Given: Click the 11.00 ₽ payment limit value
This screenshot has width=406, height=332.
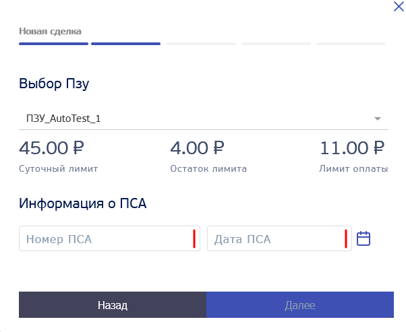Looking at the screenshot, I should click(x=352, y=148).
